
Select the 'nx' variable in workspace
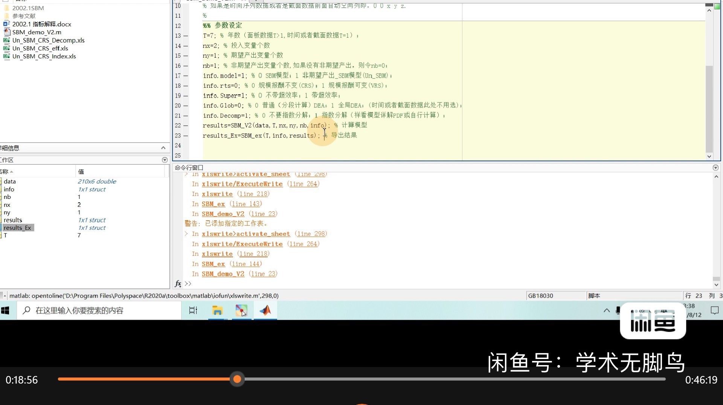coord(7,205)
